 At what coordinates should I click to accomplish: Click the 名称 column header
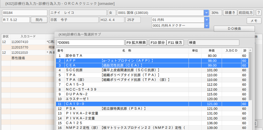(x=126, y=50)
